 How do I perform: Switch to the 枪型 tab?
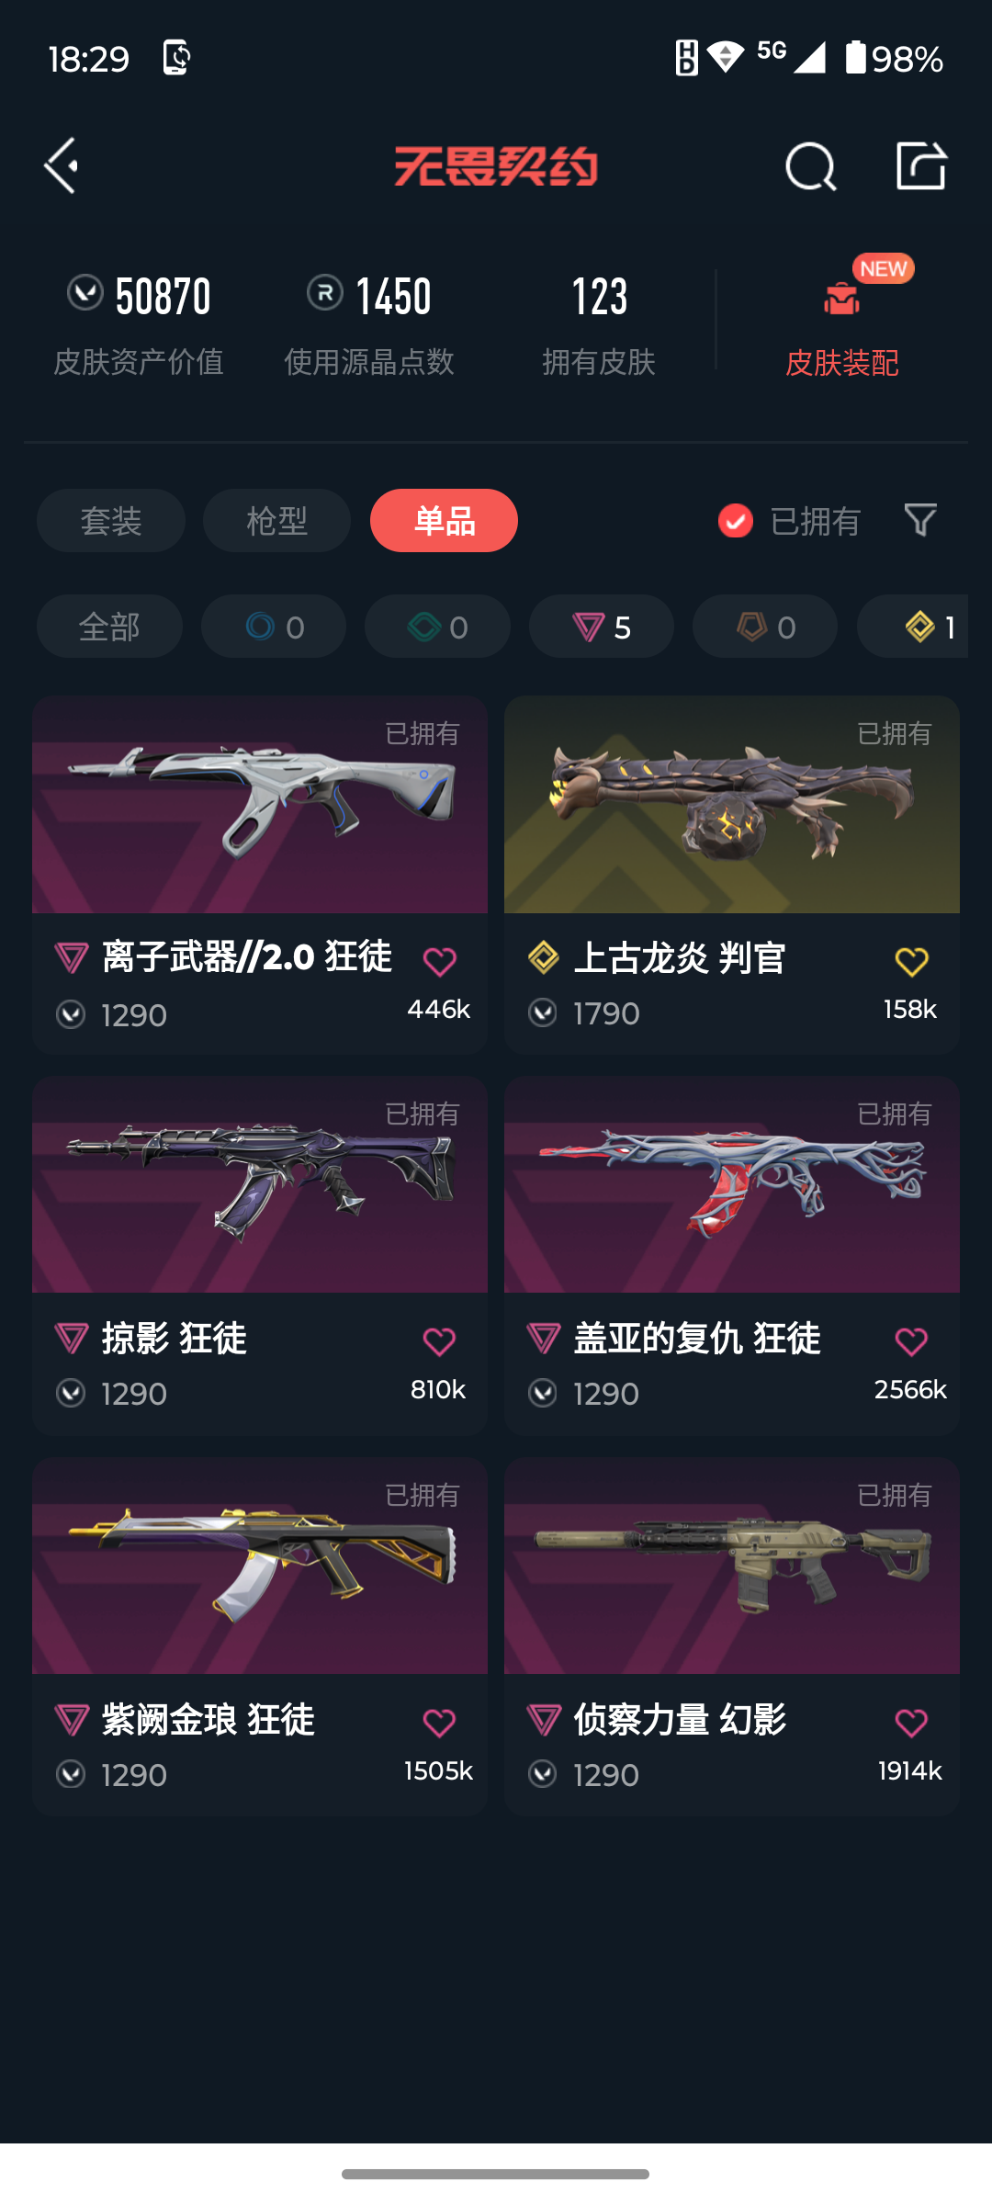pyautogui.click(x=276, y=521)
